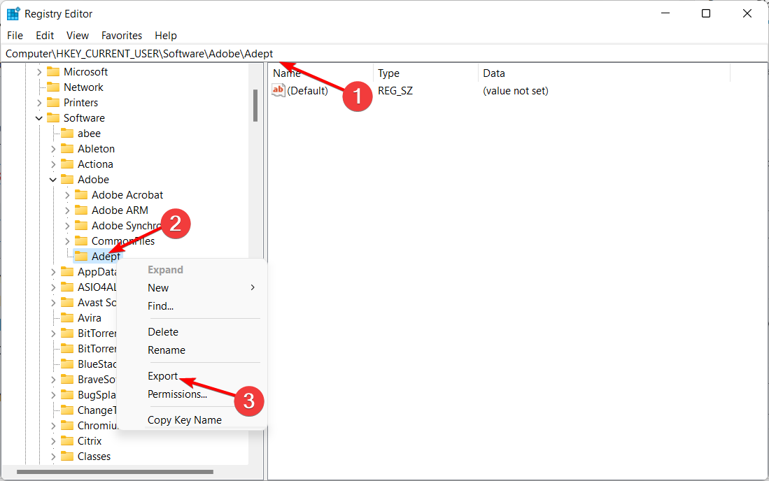Image resolution: width=769 pixels, height=481 pixels.
Task: Click the Citrix folder icon
Action: tap(67, 441)
